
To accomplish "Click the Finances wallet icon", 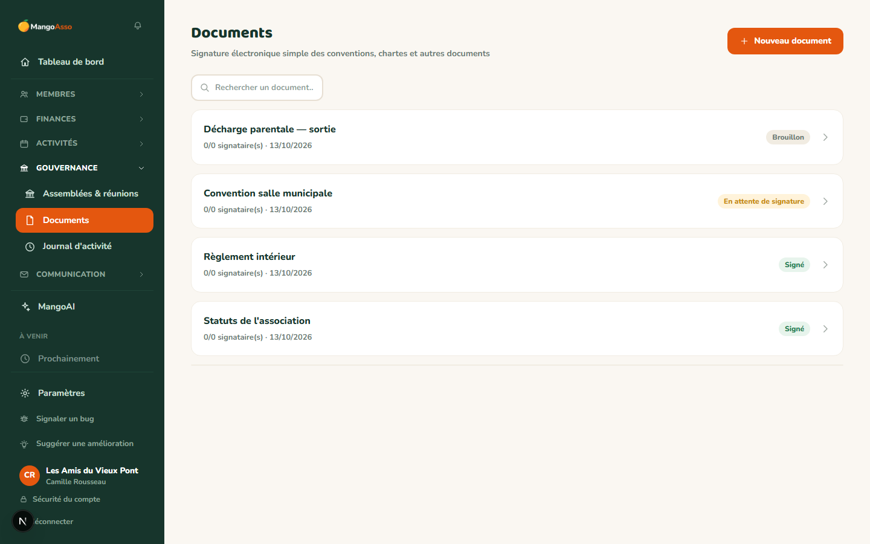I will click(x=24, y=119).
